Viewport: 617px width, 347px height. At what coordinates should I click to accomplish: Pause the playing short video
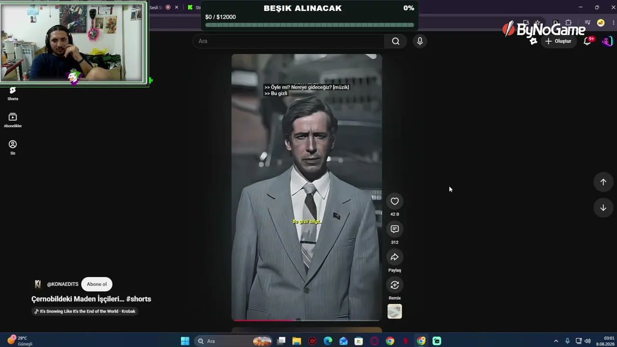pos(307,187)
